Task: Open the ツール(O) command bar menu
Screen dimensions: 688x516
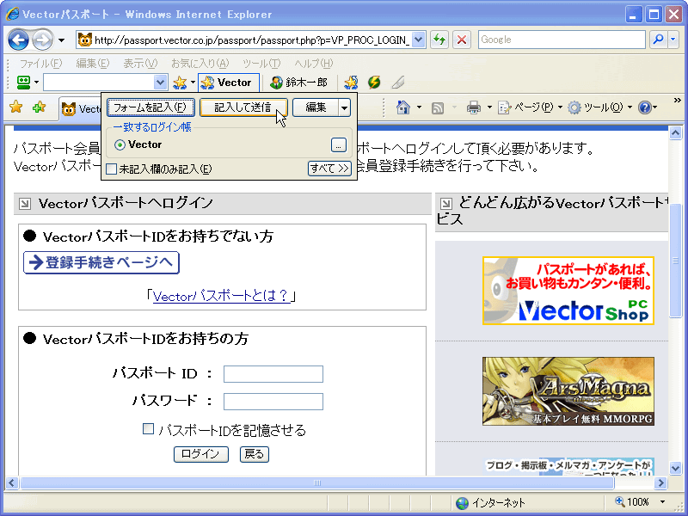Action: [599, 107]
